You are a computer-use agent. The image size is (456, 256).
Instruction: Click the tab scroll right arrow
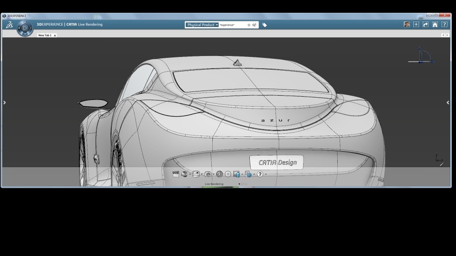pyautogui.click(x=447, y=35)
